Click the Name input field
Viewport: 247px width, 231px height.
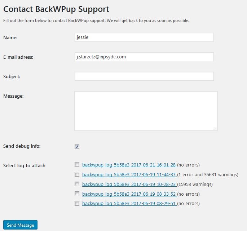[144, 37]
